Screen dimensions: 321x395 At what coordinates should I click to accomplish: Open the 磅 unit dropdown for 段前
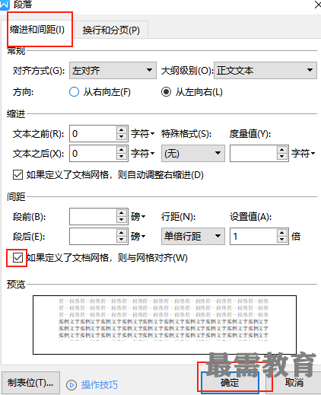click(138, 216)
